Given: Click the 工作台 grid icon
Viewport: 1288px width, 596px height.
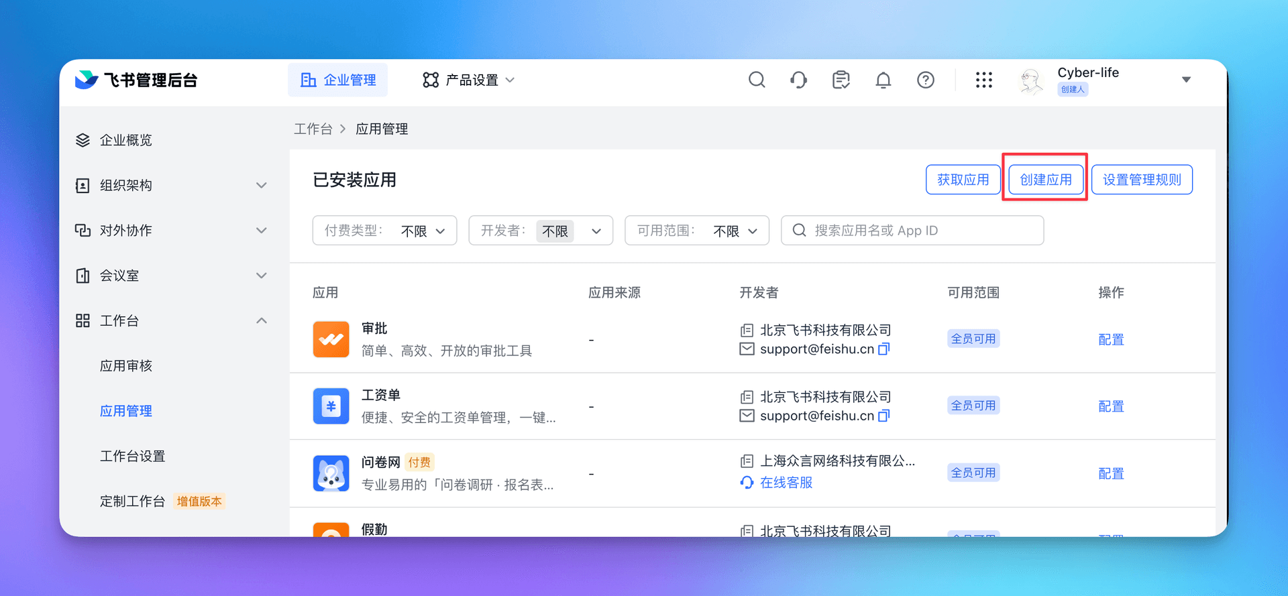Looking at the screenshot, I should (x=83, y=320).
